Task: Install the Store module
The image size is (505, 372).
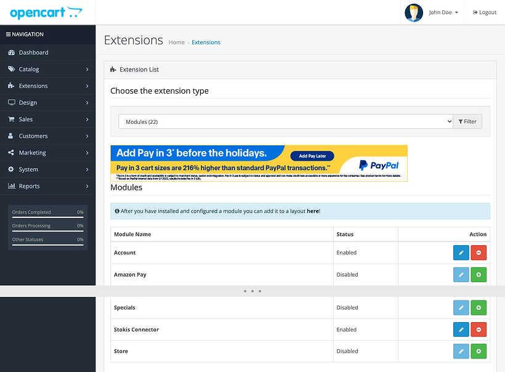Action: (479, 351)
